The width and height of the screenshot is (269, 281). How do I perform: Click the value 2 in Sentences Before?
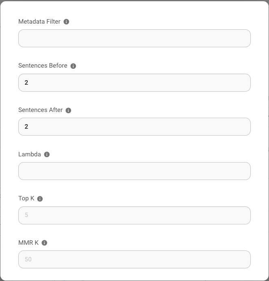26,83
